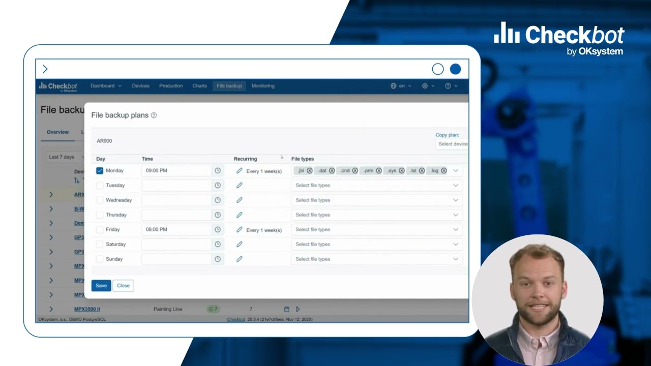651x366 pixels.
Task: Switch to the Overview tab
Action: [57, 132]
